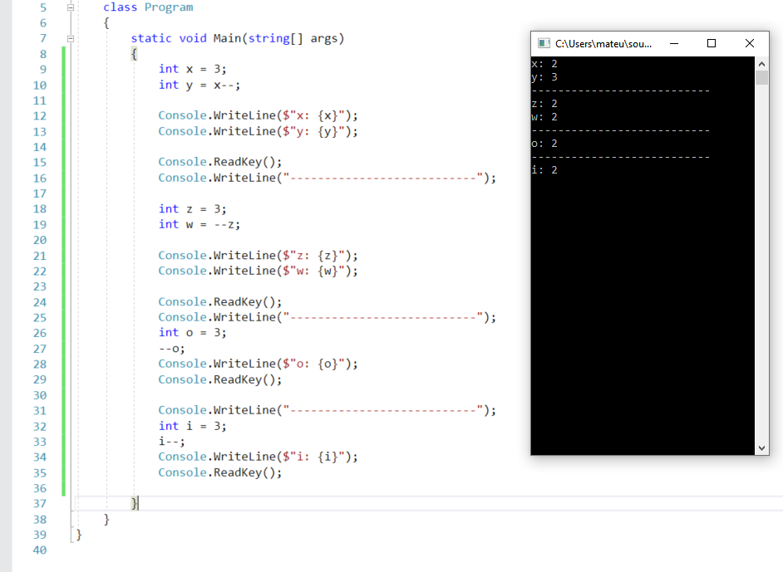Minimize the console window
Screen dimensions: 783x572
pos(674,43)
